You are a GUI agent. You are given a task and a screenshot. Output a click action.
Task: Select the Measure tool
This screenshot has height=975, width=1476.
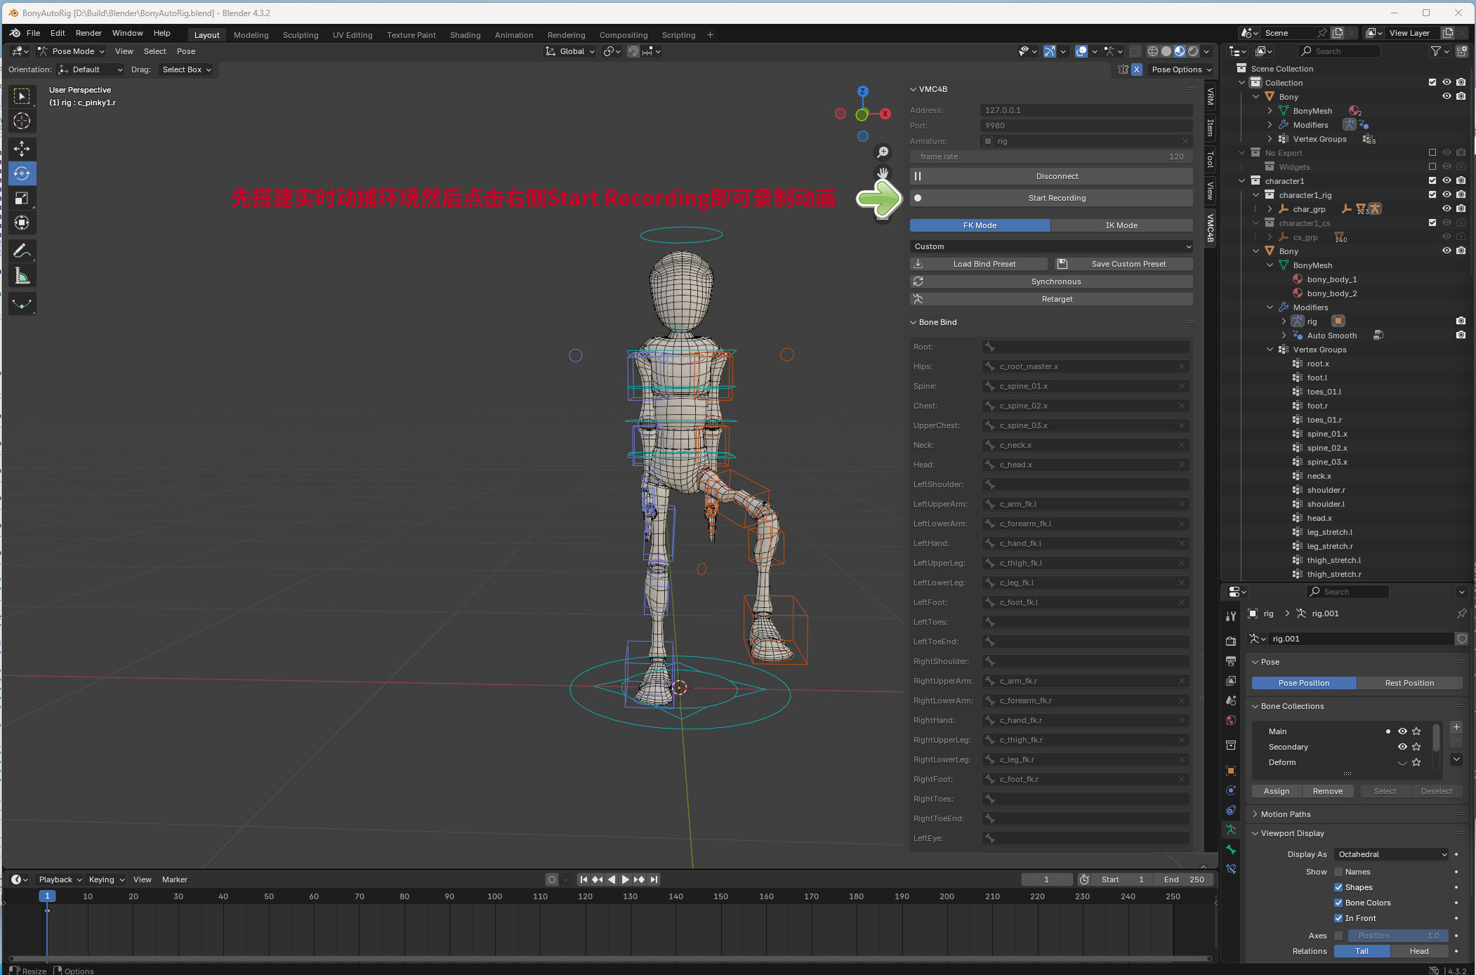[22, 276]
